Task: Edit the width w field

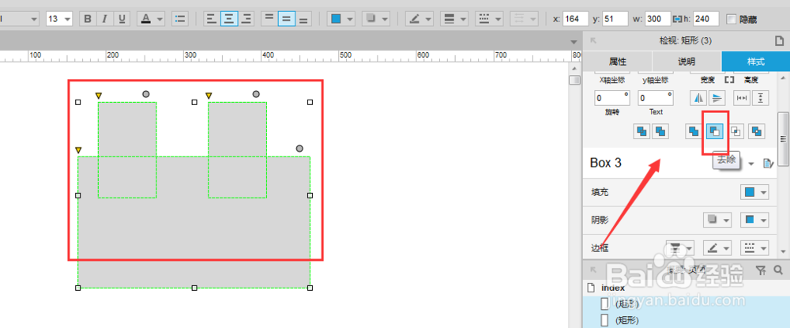Action: pyautogui.click(x=657, y=19)
